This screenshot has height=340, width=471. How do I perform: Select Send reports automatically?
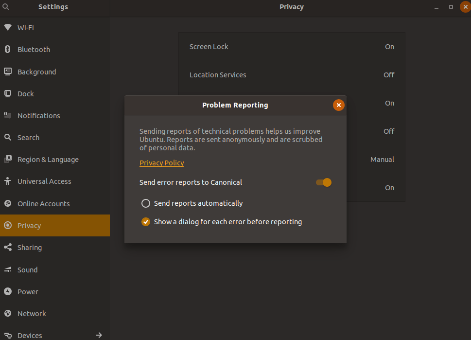(x=145, y=203)
